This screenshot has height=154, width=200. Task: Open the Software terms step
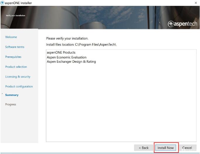tap(15, 47)
